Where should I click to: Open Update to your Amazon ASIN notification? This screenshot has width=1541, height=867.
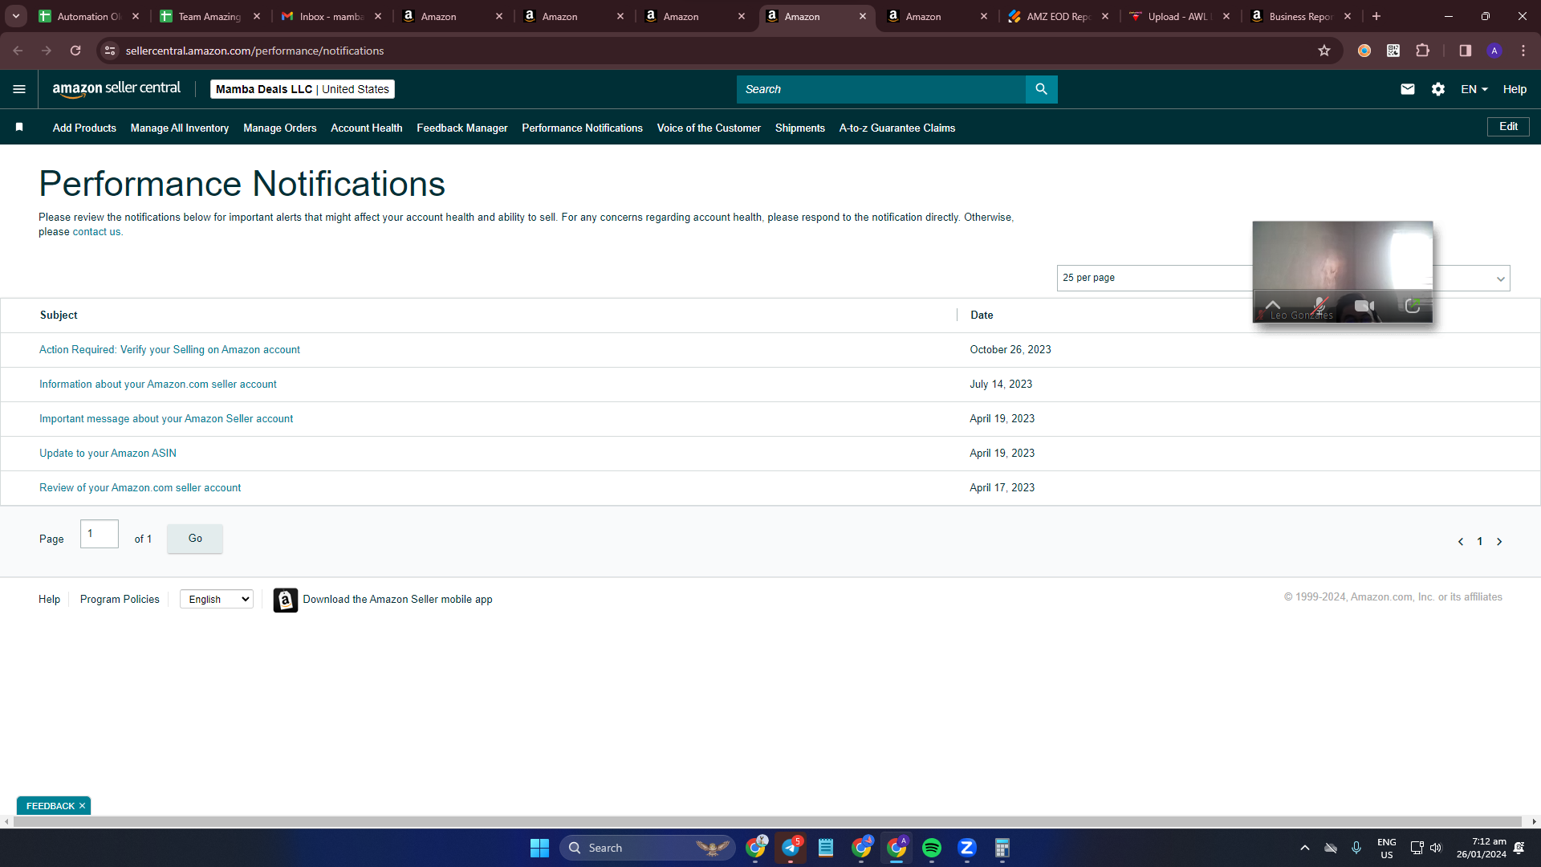click(108, 454)
